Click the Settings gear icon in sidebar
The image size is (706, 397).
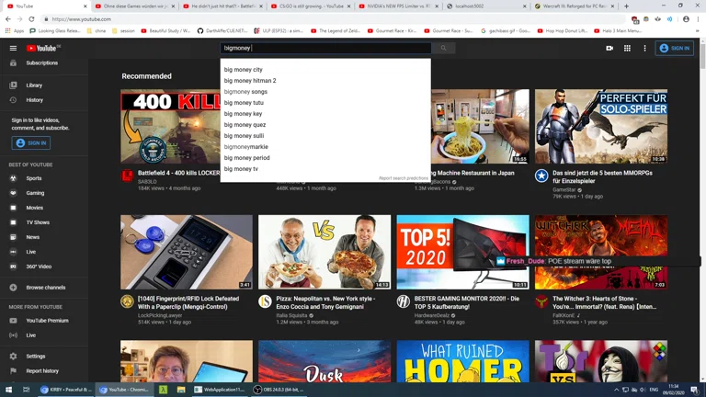pyautogui.click(x=13, y=356)
